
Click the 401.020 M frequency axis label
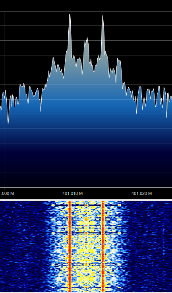point(141,193)
